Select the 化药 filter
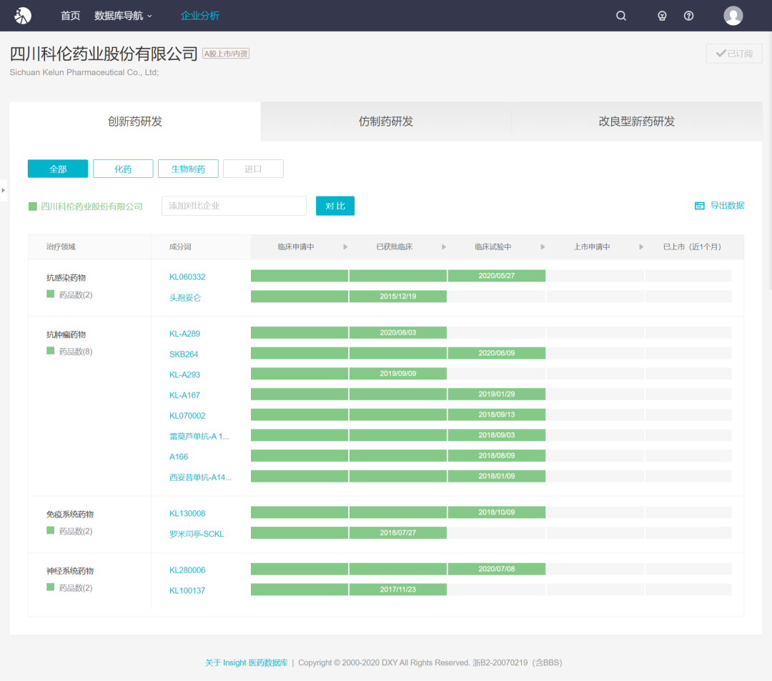 pos(123,169)
